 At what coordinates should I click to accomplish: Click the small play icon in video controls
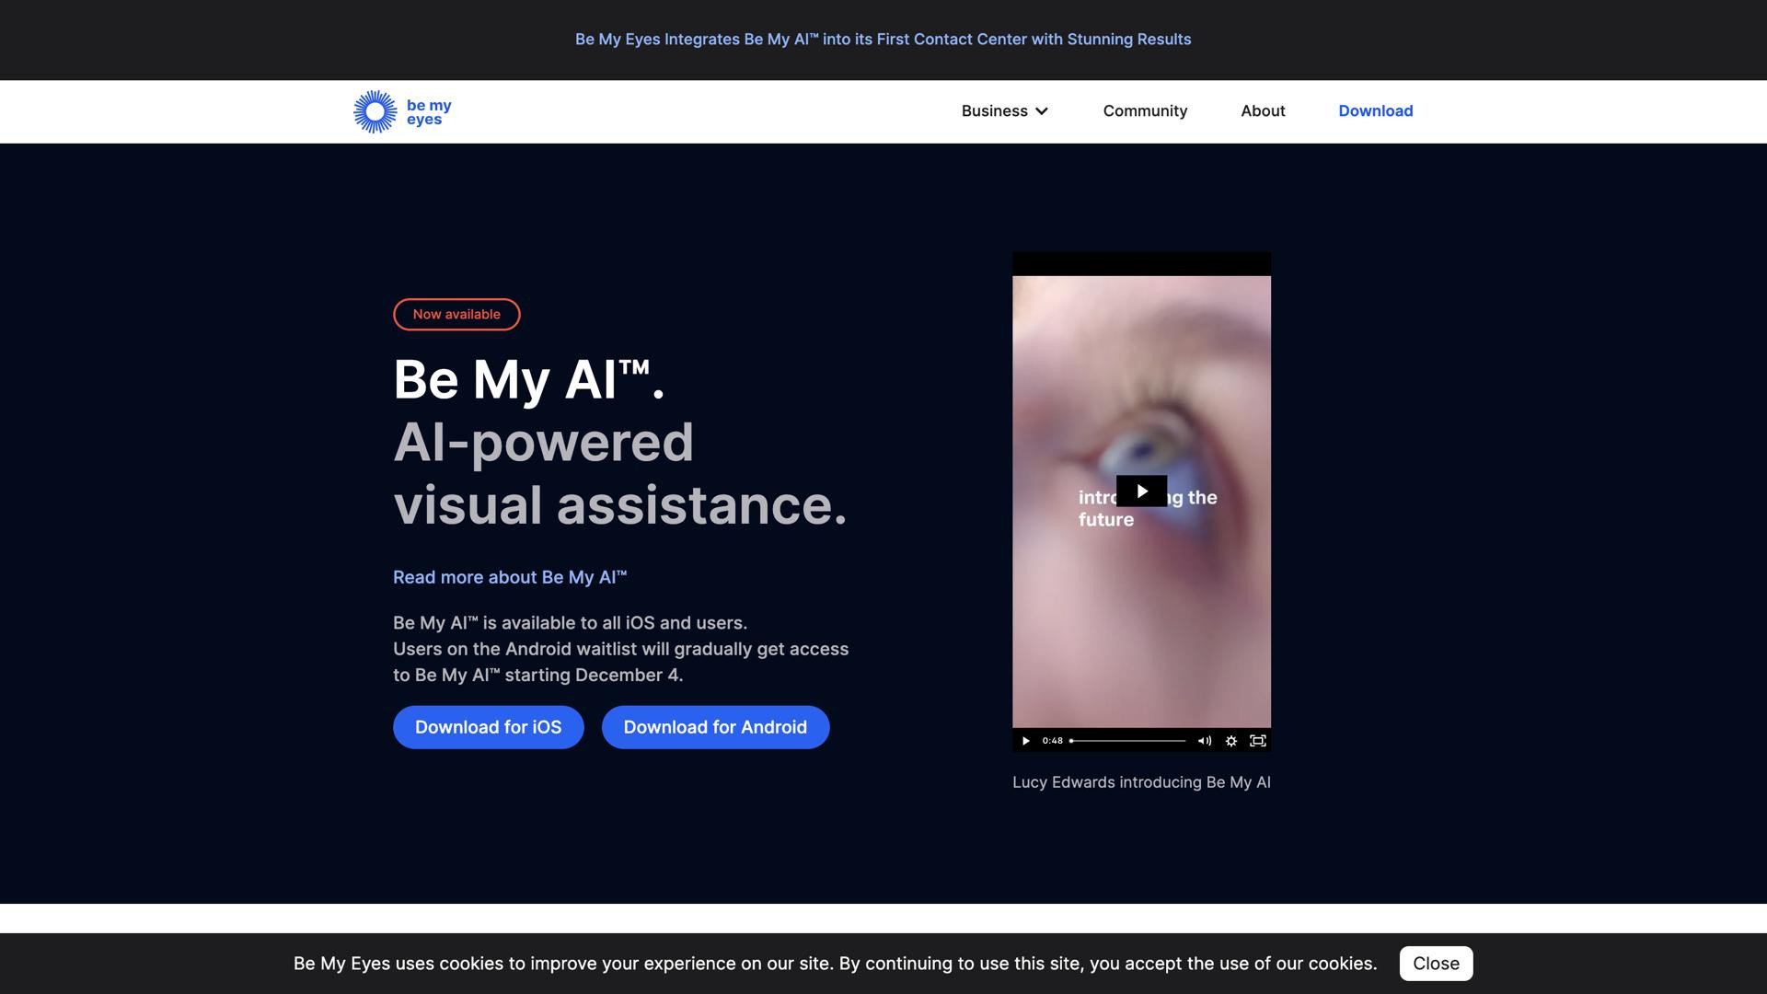[x=1025, y=741]
